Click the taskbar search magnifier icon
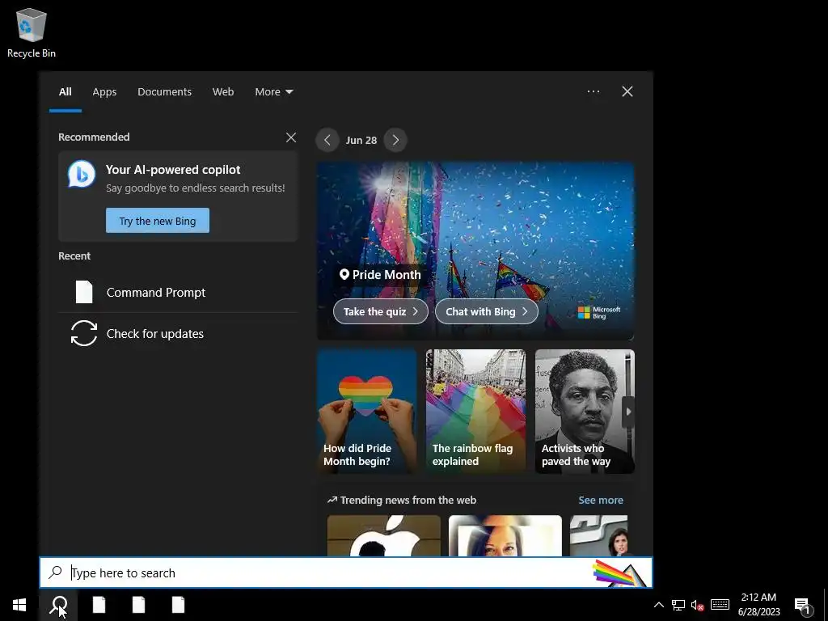 58,605
